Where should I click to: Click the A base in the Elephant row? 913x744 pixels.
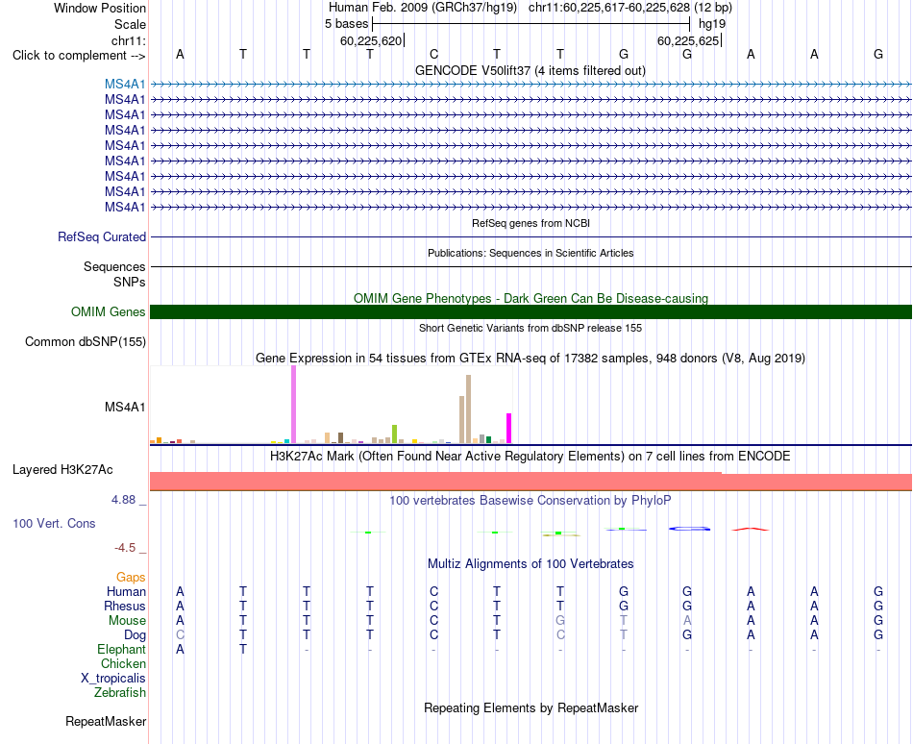180,649
